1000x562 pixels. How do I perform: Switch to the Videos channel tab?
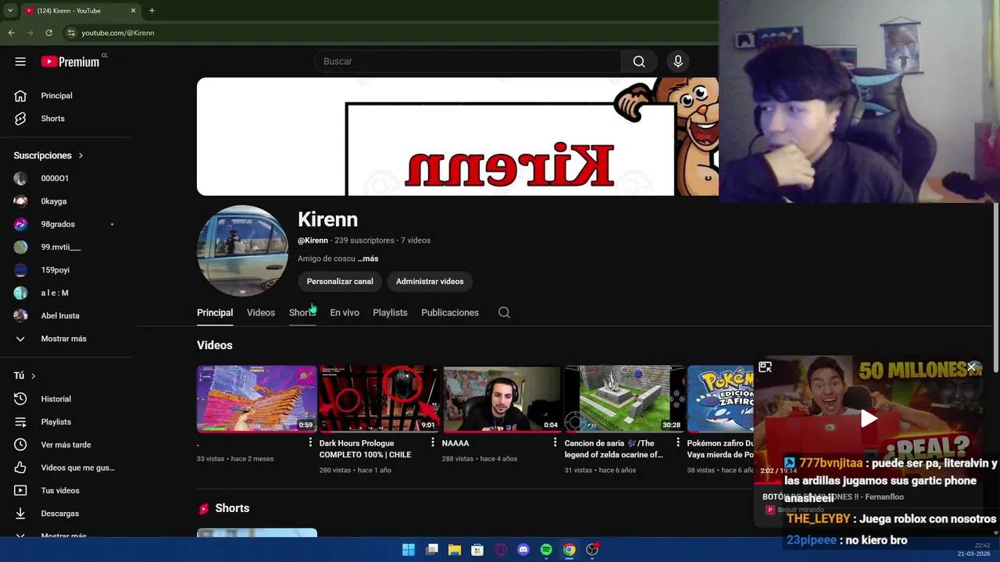[261, 312]
